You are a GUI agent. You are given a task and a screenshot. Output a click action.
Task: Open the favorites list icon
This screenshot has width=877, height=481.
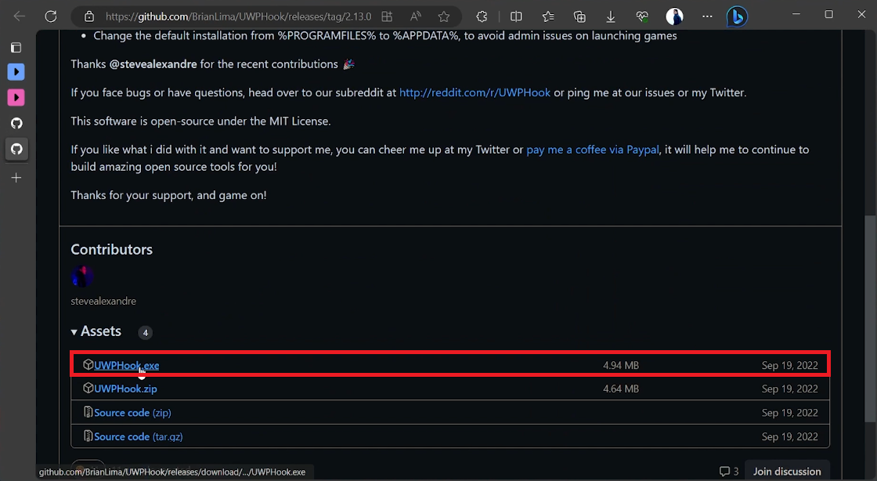548,16
